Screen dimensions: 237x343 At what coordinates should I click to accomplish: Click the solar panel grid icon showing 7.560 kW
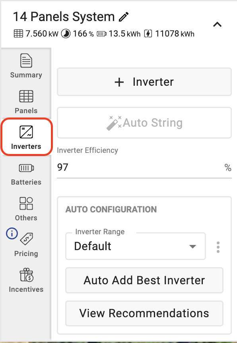[18, 34]
